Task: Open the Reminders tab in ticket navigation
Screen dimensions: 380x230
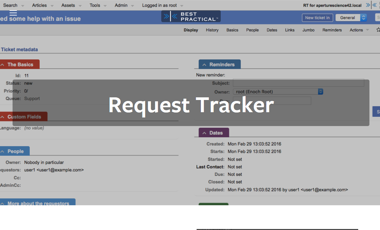Action: coord(332,30)
